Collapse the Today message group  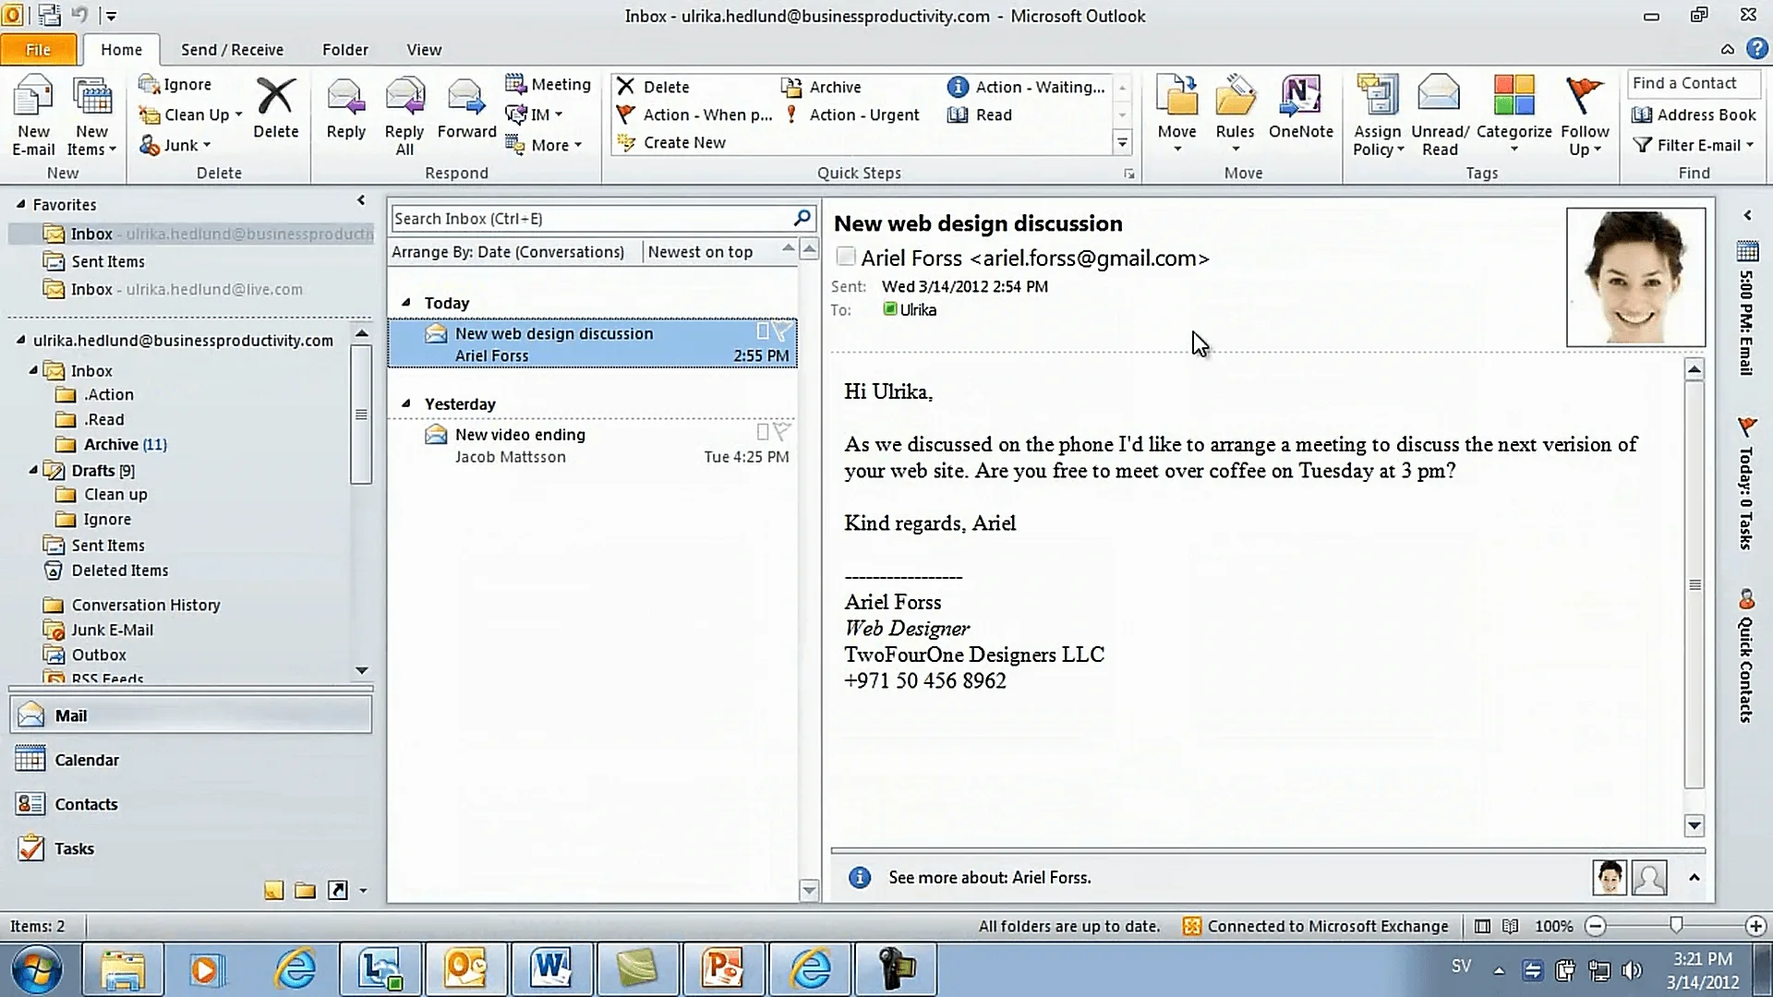405,302
